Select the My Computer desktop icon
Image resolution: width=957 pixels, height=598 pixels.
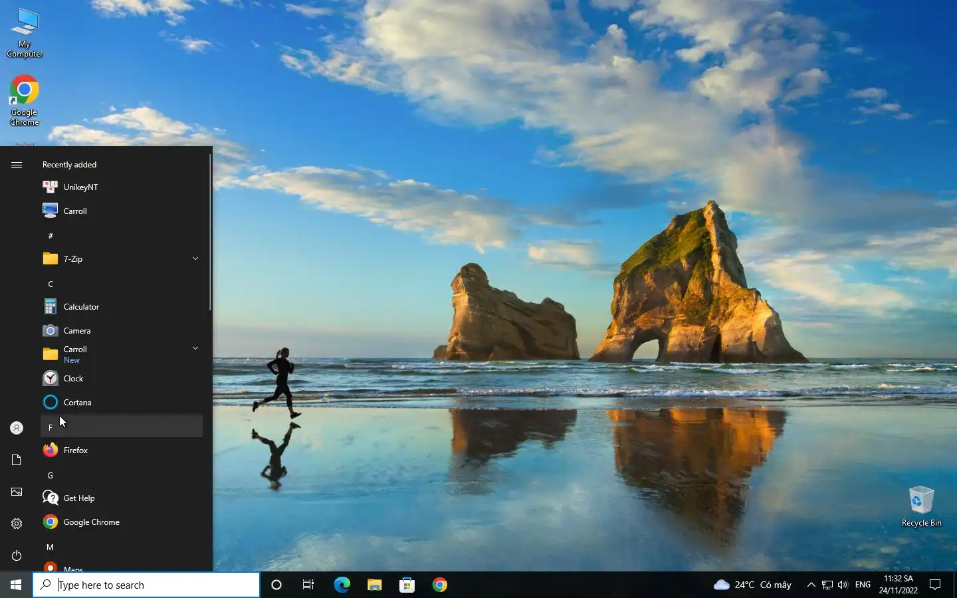(x=25, y=33)
